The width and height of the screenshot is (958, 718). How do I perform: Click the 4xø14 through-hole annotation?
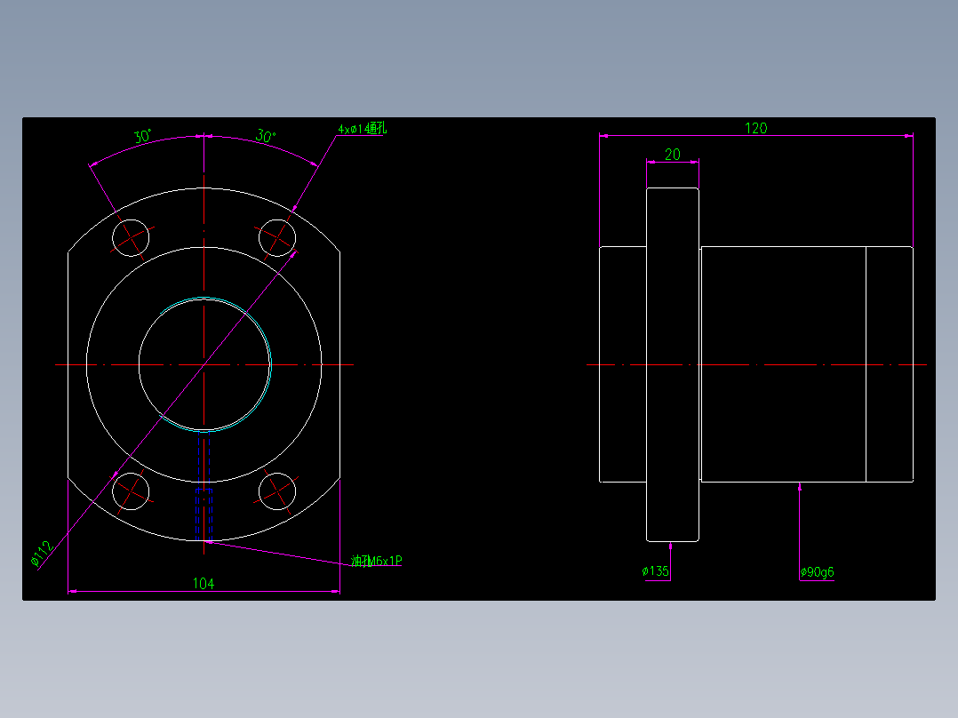[x=363, y=128]
